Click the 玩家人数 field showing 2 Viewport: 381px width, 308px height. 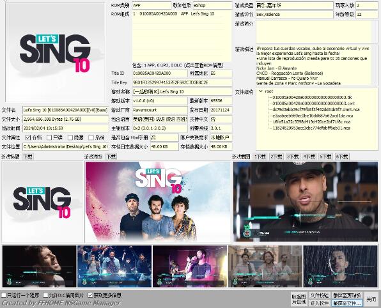[367, 5]
